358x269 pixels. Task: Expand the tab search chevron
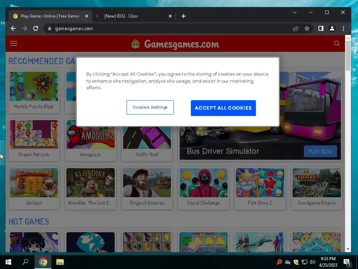point(294,12)
